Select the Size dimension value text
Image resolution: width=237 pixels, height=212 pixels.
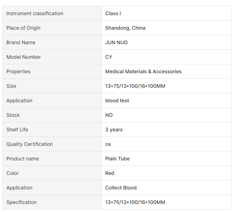[x=135, y=86]
